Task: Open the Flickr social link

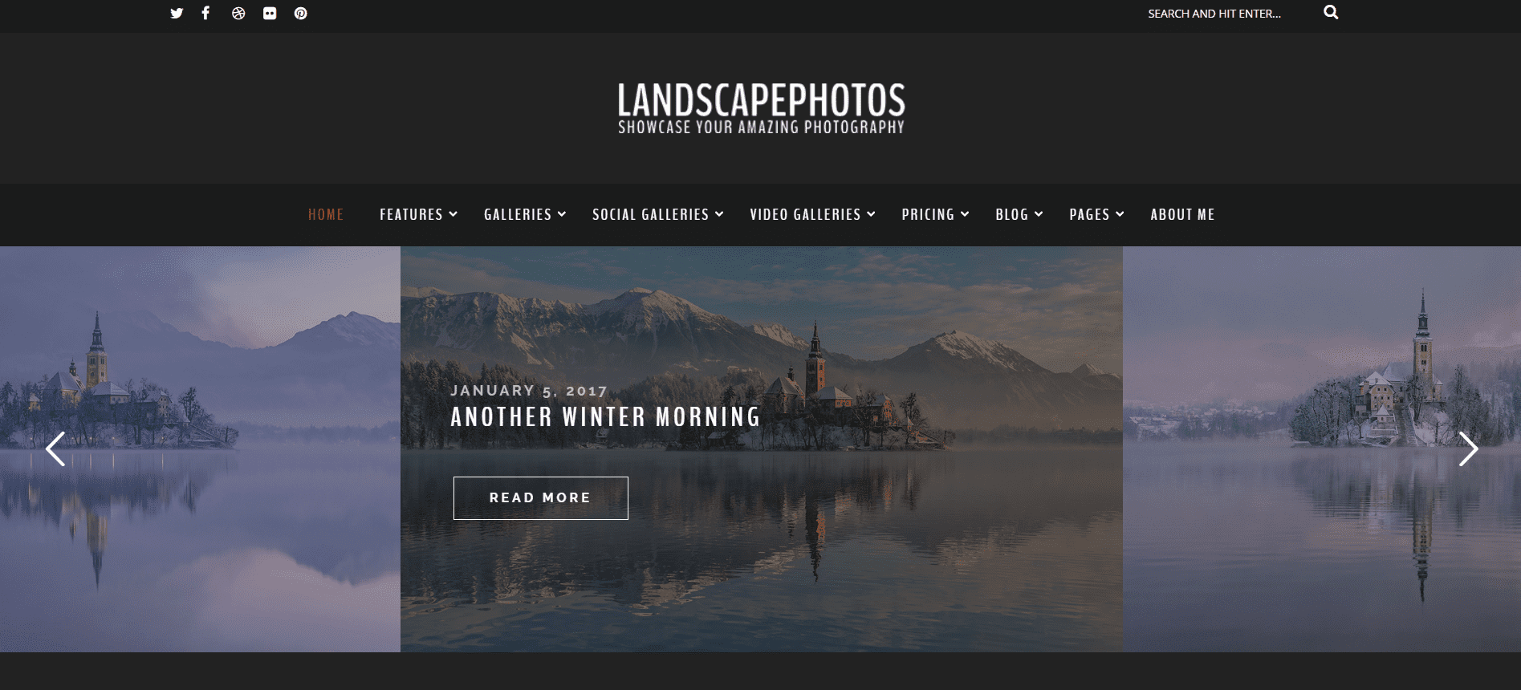Action: point(270,13)
